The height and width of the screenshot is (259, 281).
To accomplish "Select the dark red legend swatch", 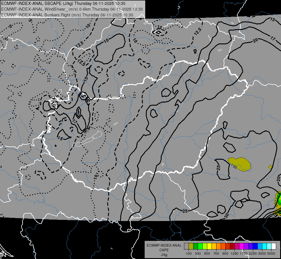I will click(232, 246).
